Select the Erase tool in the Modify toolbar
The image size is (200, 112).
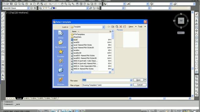(197, 14)
